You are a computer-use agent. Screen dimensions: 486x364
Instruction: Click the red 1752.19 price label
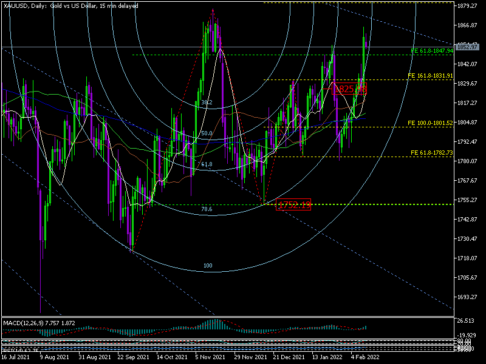click(x=293, y=205)
